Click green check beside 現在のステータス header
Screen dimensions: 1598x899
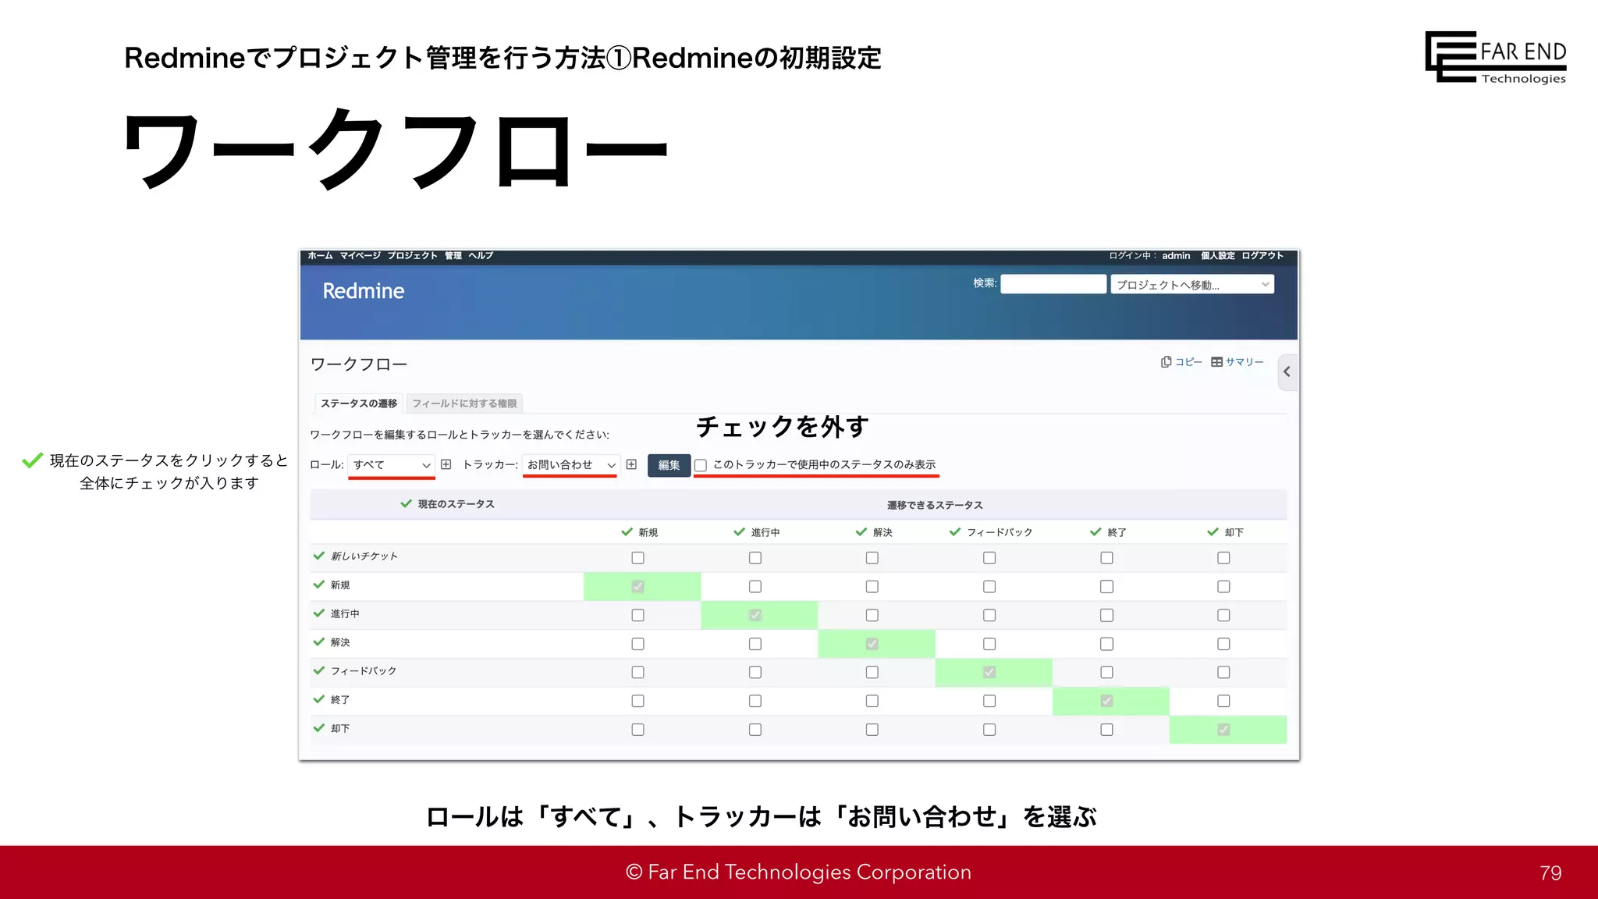pyautogui.click(x=406, y=504)
